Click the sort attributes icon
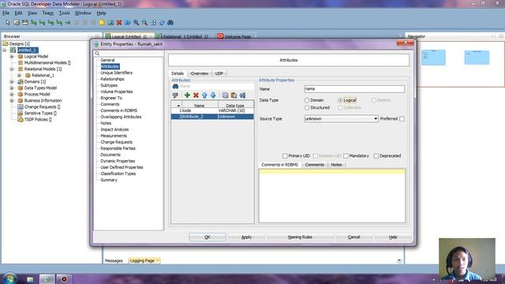505x284 pixels. pos(242,95)
